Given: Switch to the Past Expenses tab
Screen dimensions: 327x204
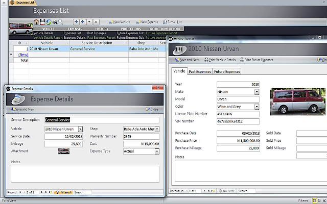Looking at the screenshot, I should tap(200, 71).
